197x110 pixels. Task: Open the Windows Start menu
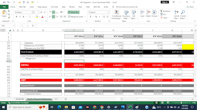tap(3, 107)
